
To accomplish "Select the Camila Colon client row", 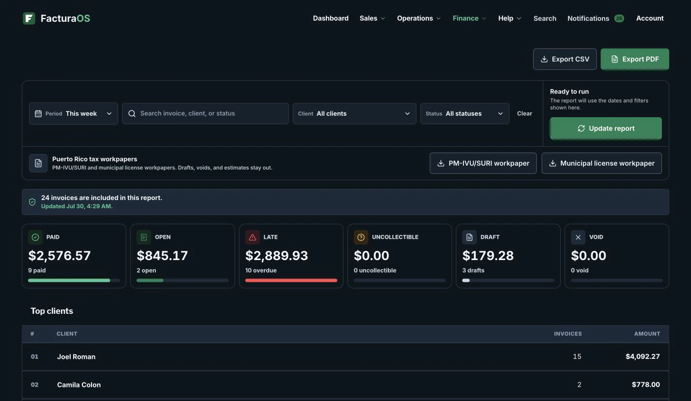I will (x=345, y=385).
